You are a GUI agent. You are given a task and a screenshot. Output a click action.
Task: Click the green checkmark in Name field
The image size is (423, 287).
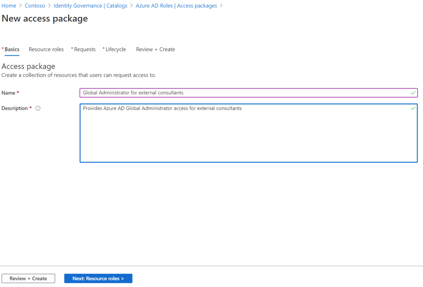[x=413, y=93]
